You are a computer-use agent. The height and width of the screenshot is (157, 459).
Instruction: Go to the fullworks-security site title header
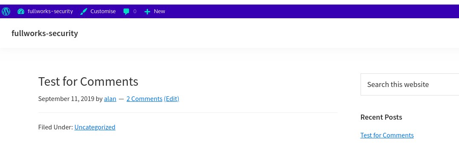click(x=45, y=33)
